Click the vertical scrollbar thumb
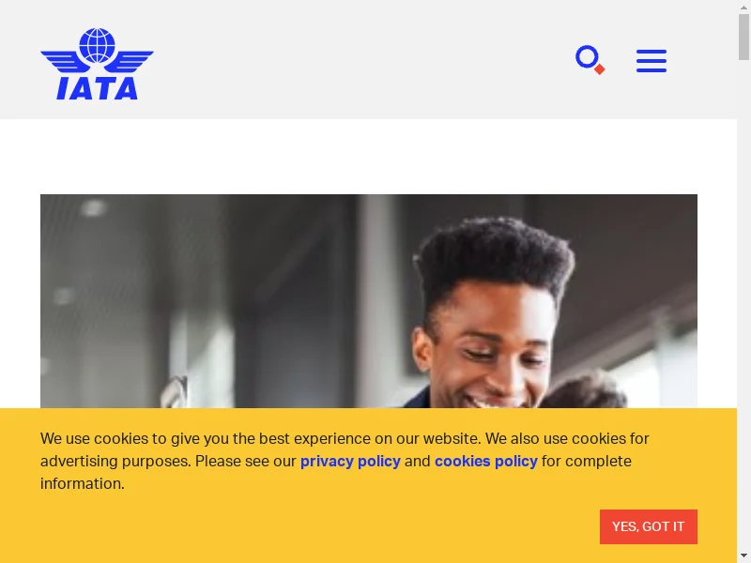The width and height of the screenshot is (751, 563). 743,37
